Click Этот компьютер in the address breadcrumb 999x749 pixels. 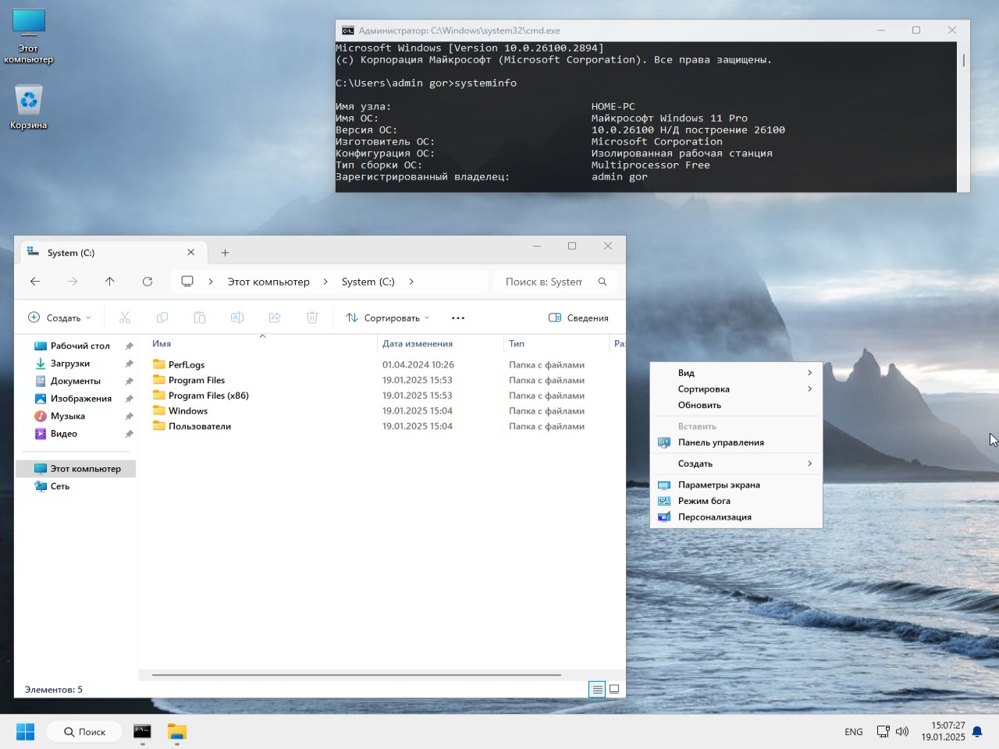(x=268, y=282)
